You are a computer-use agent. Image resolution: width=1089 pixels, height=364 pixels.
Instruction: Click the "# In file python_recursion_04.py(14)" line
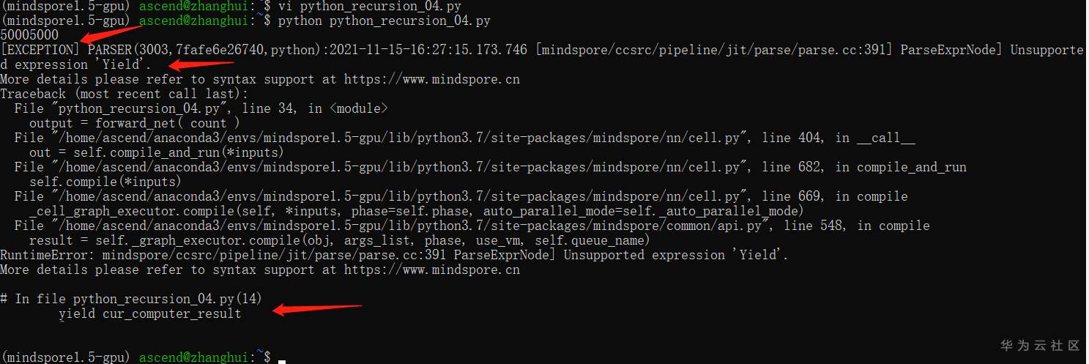point(132,299)
